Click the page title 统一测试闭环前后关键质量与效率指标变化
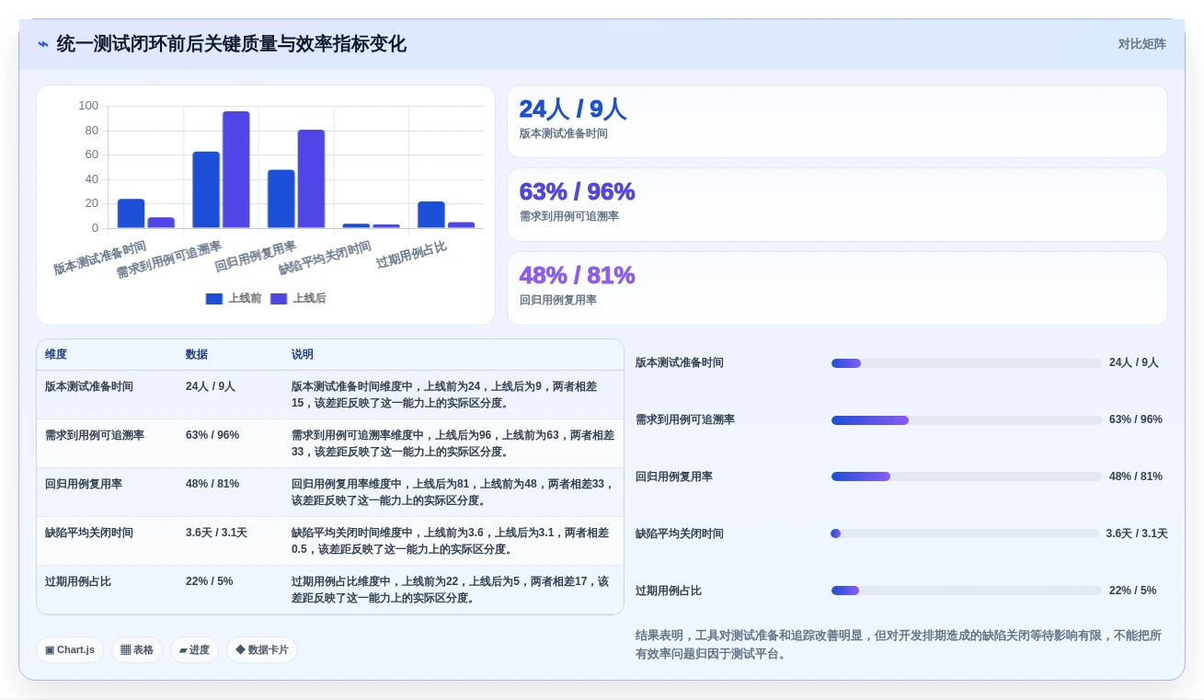The image size is (1204, 700). tap(232, 44)
